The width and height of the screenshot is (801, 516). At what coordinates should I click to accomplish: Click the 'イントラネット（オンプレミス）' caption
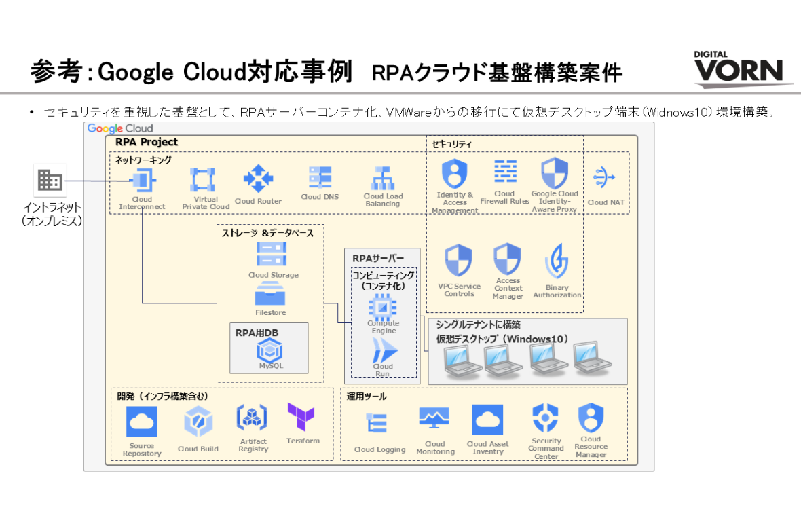pyautogui.click(x=52, y=214)
